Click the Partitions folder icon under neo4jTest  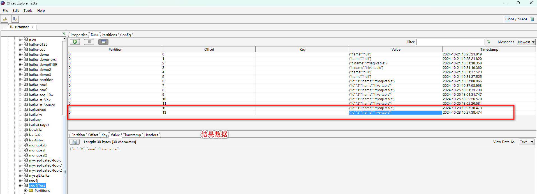[31, 190]
